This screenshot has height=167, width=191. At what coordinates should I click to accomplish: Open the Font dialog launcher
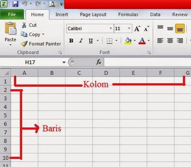coord(149,53)
